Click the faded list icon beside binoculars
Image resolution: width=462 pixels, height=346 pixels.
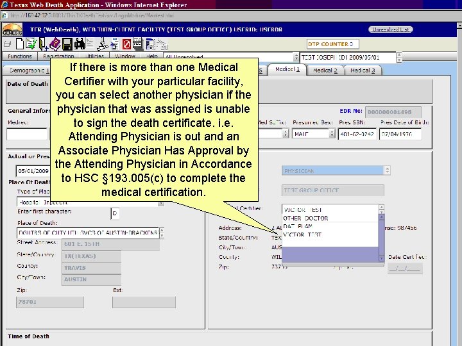click(90, 44)
